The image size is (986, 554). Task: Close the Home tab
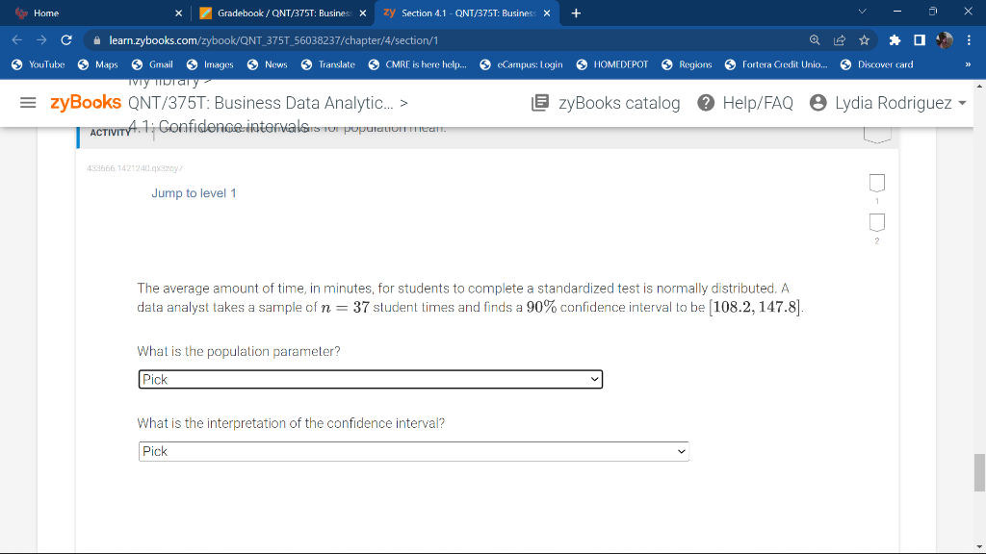click(178, 13)
